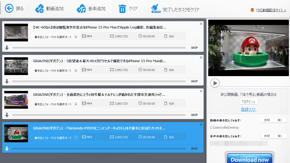The width and height of the screenshot is (290, 163).
Task: Open the 対応動画配信サイト link
Action: 271,10
